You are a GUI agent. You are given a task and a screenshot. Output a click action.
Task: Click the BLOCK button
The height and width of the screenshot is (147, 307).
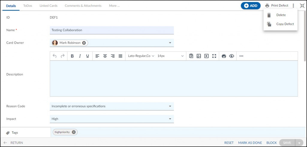(272, 143)
